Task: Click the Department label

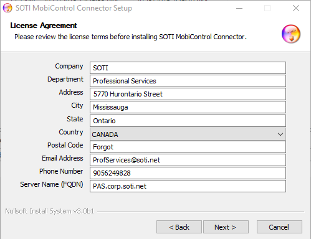Action: (65, 79)
